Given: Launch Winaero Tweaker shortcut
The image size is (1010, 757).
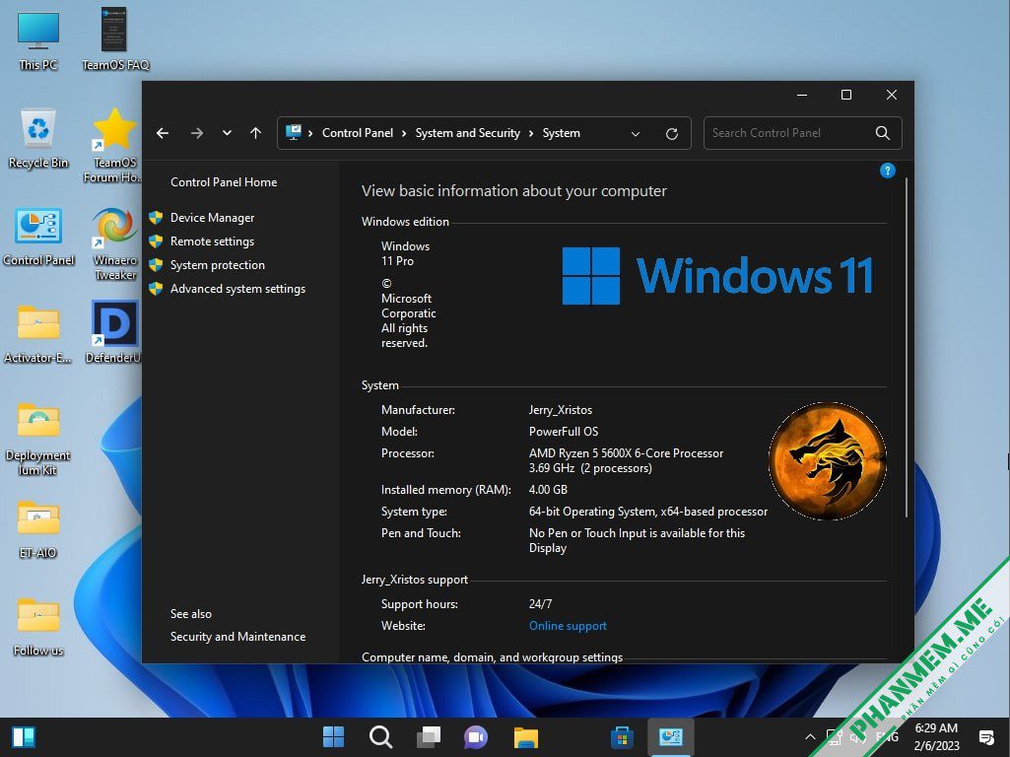Looking at the screenshot, I should (114, 242).
